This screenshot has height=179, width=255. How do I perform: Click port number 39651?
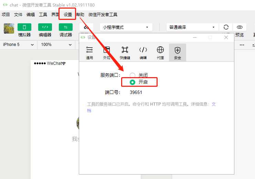[136, 92]
